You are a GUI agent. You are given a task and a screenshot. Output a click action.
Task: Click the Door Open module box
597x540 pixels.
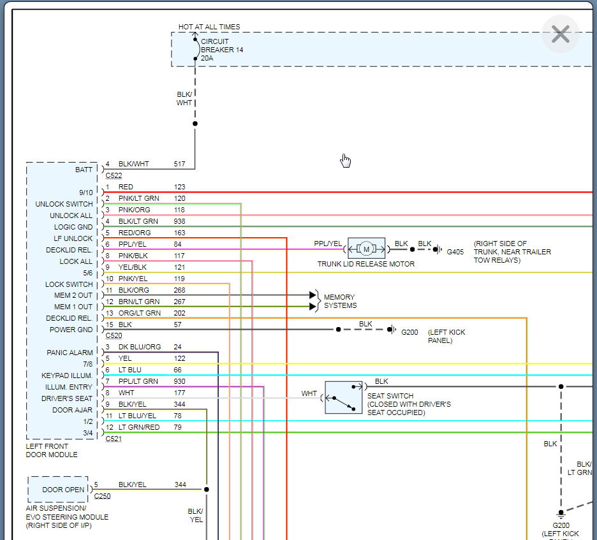[58, 489]
